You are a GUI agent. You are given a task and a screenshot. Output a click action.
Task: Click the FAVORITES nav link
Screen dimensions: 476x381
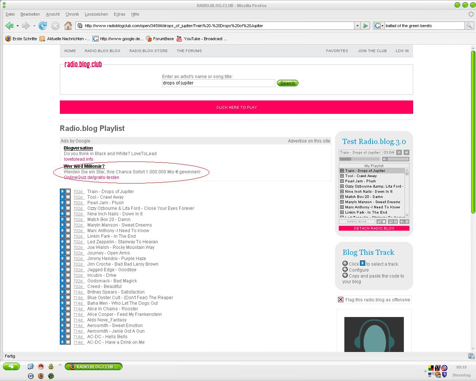point(337,51)
